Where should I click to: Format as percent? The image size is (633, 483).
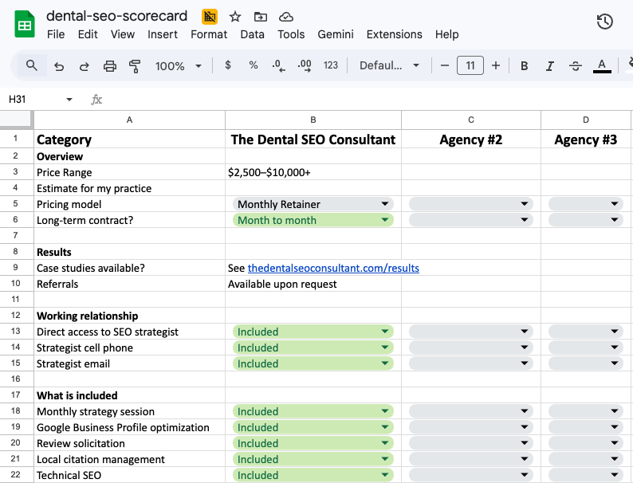(253, 65)
